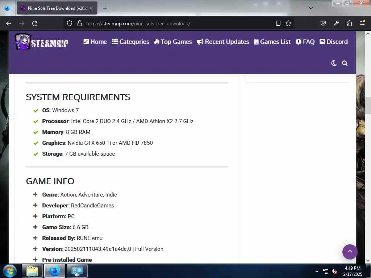Click the Platform "PC" value
371x278 pixels.
(x=71, y=216)
